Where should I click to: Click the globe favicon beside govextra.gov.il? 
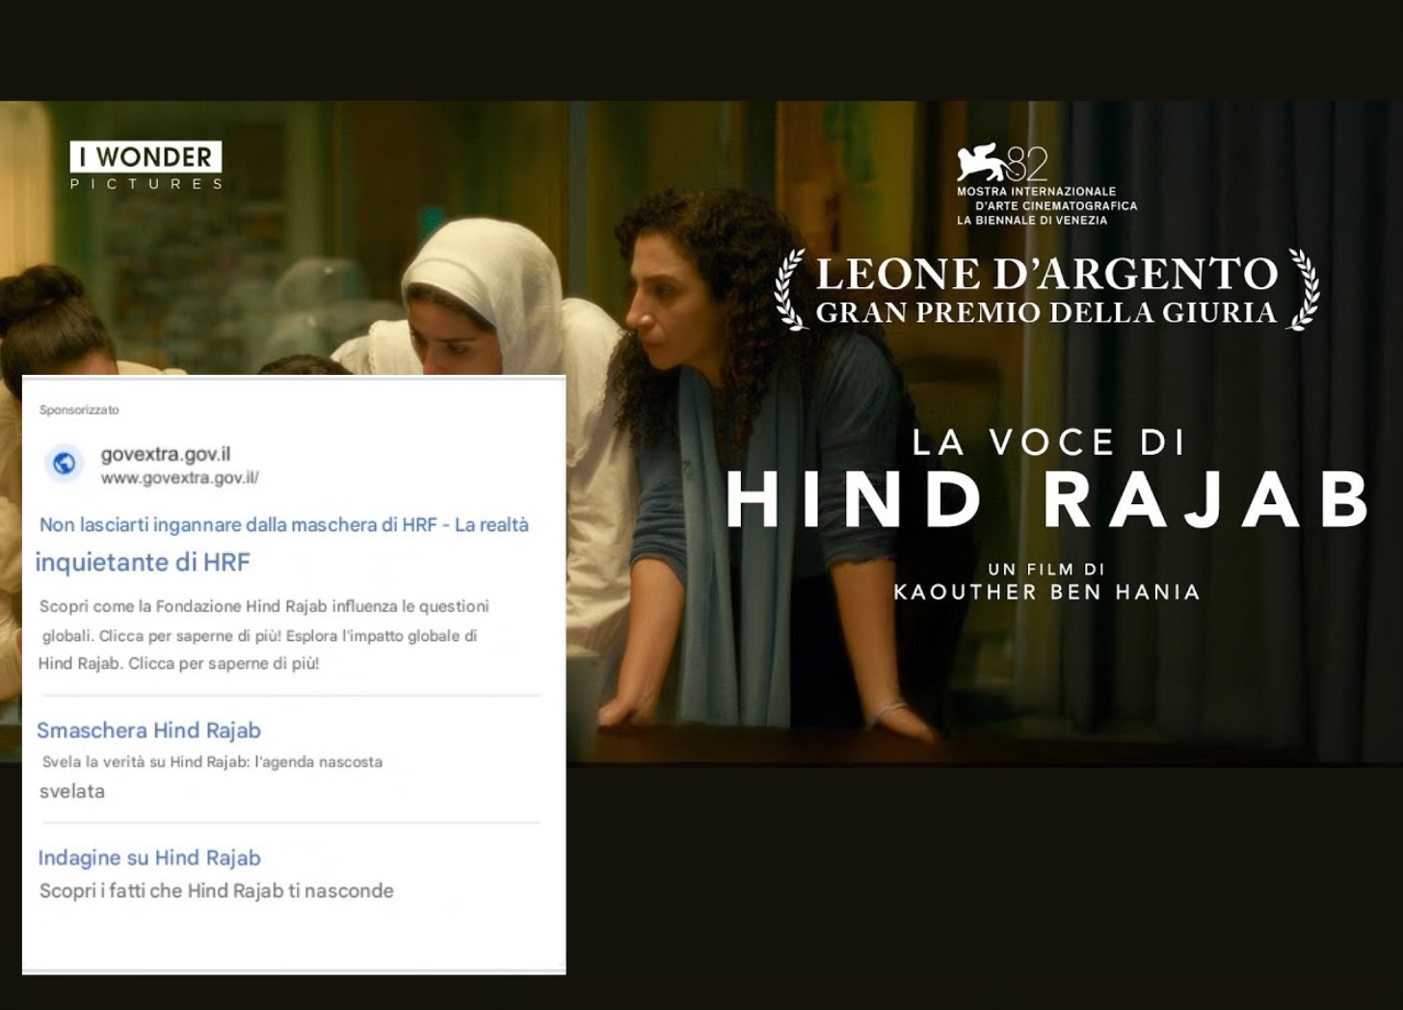(x=65, y=464)
